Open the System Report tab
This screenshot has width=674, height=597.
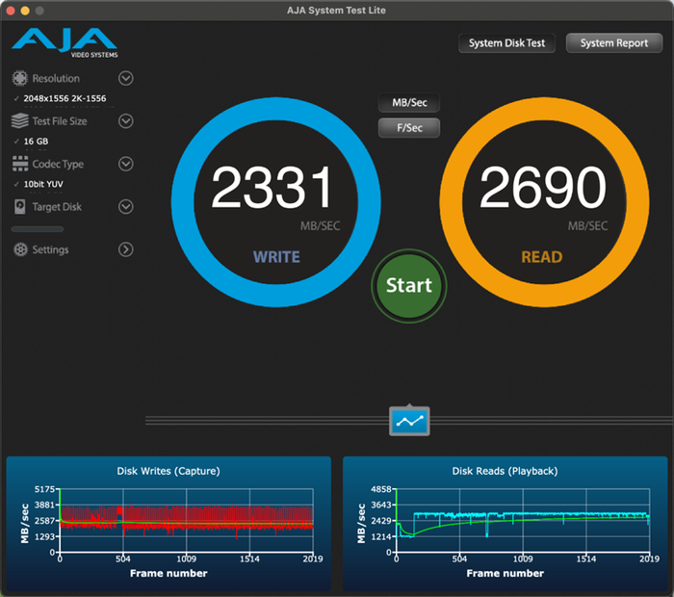pos(614,43)
